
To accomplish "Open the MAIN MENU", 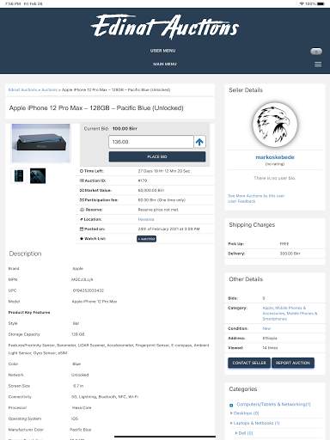I will coord(165,64).
